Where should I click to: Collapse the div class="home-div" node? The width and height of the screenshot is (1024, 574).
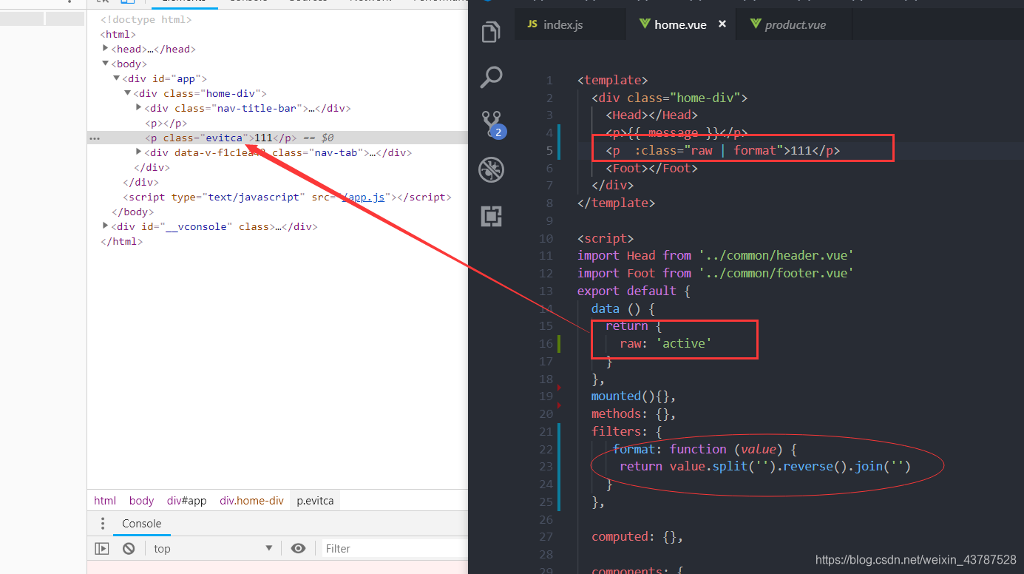[x=127, y=93]
